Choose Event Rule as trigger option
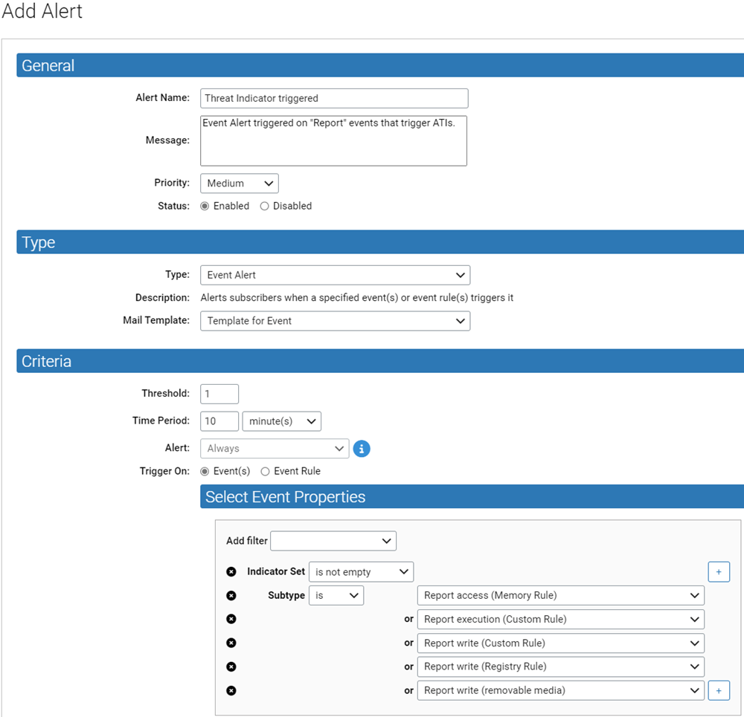The height and width of the screenshot is (717, 744). 265,471
